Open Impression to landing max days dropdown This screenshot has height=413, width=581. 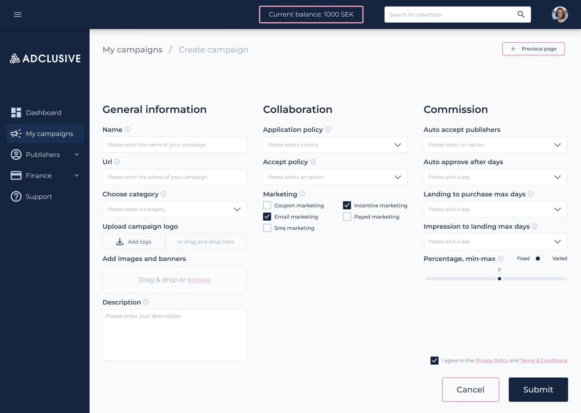pos(495,242)
